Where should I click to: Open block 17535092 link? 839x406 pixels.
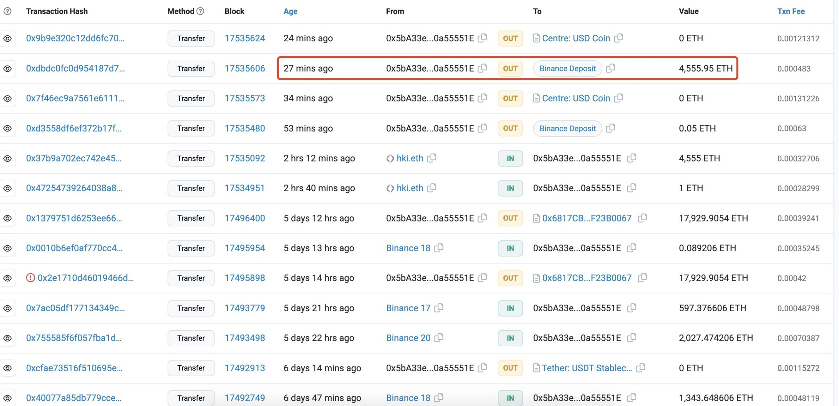[x=244, y=158]
